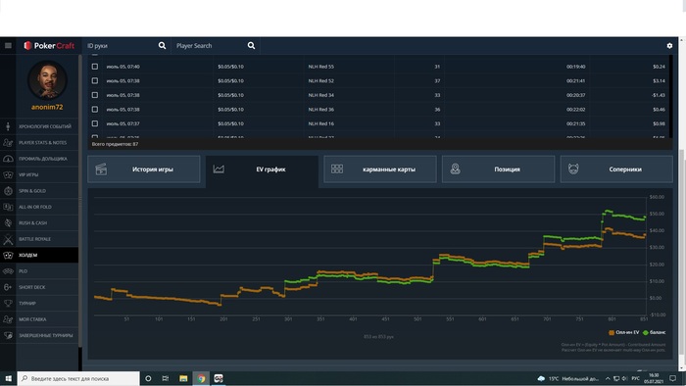Click -$1.43 result cell
The width and height of the screenshot is (686, 386).
point(658,95)
